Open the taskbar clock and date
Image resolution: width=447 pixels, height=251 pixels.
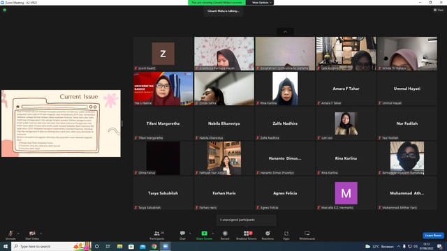427,246
